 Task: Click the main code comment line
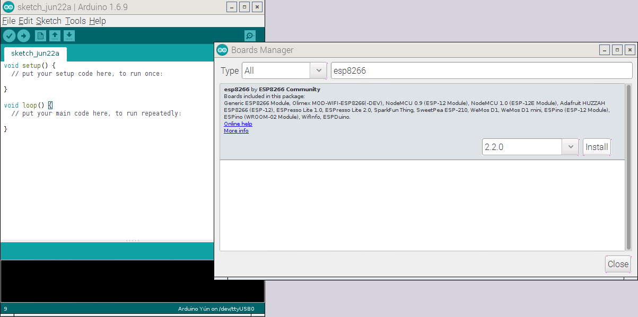pos(96,113)
